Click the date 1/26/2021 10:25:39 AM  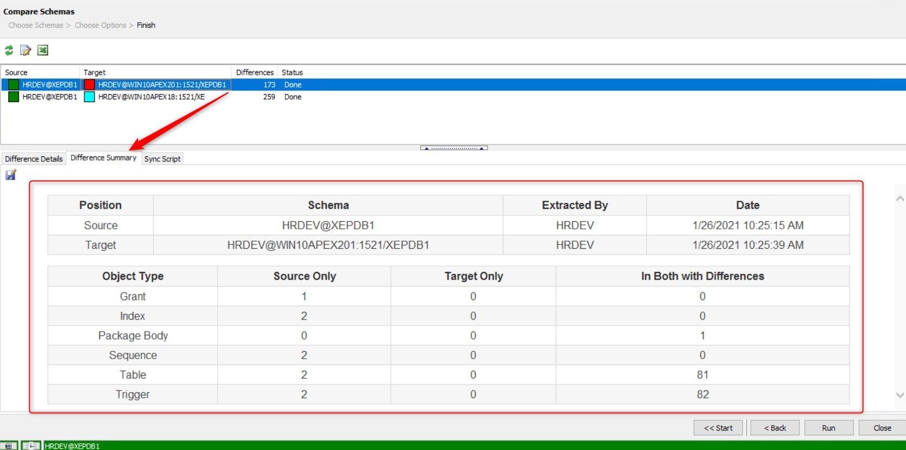pyautogui.click(x=748, y=245)
